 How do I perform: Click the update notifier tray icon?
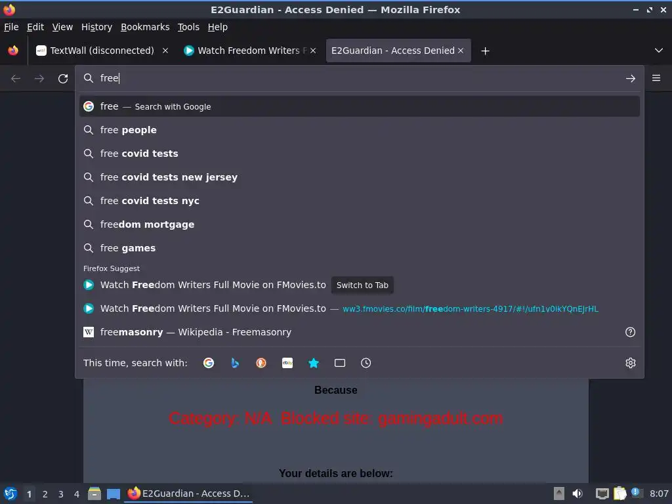click(637, 493)
